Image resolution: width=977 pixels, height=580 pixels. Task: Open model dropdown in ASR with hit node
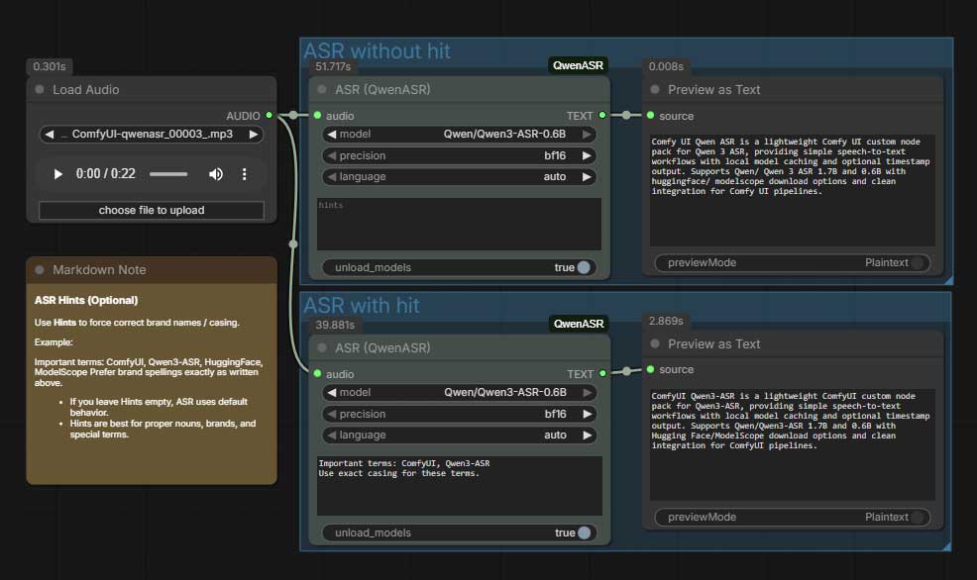459,393
